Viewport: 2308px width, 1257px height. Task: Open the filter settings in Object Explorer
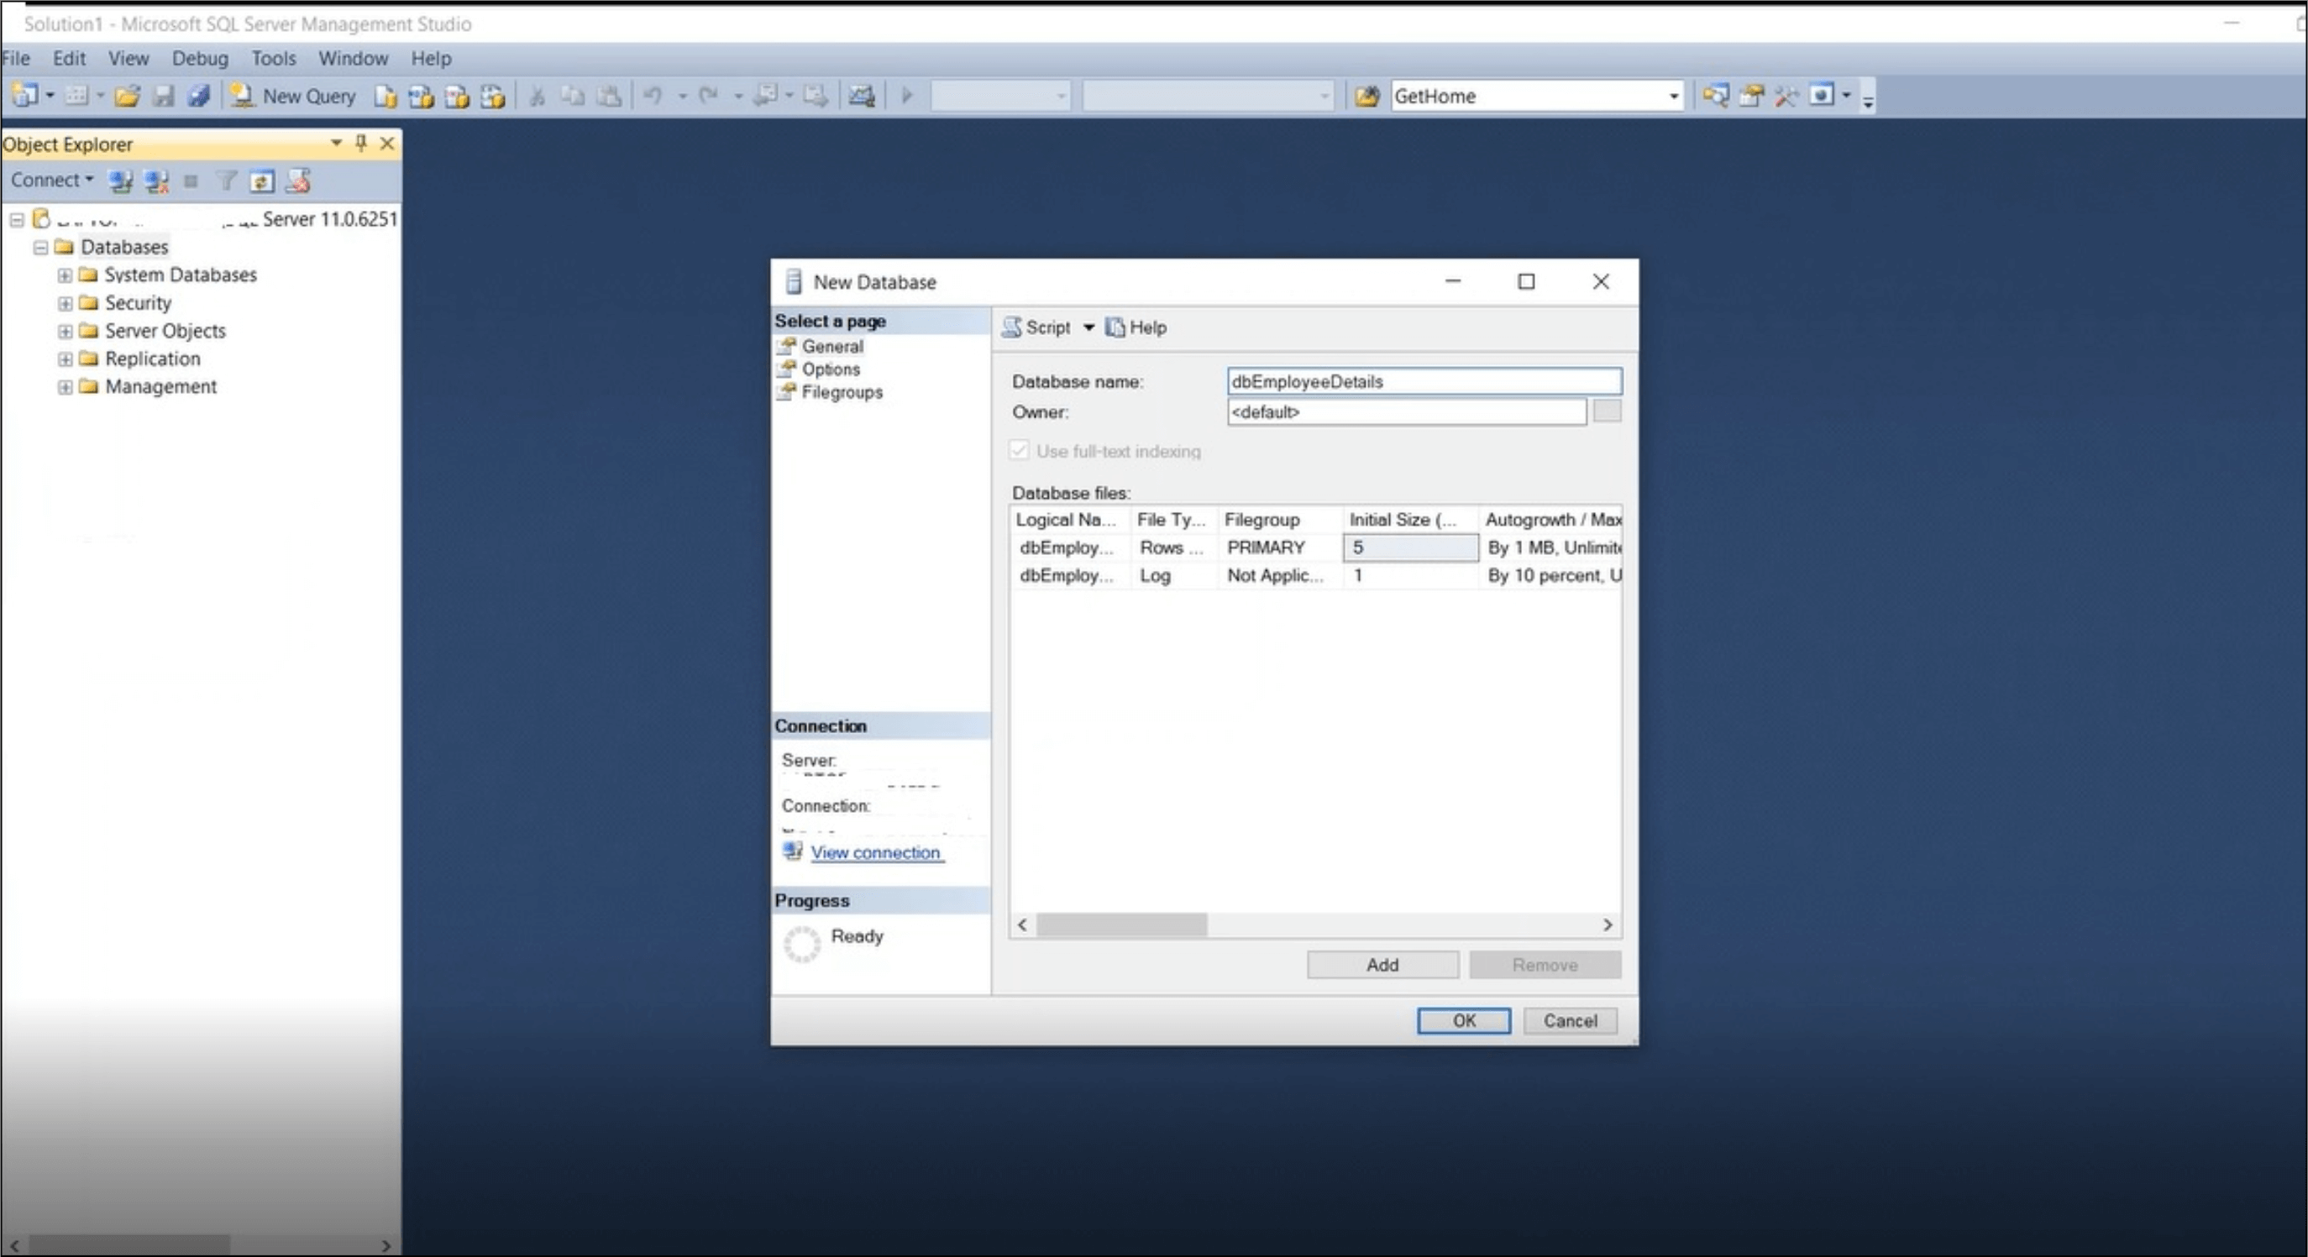(x=226, y=181)
